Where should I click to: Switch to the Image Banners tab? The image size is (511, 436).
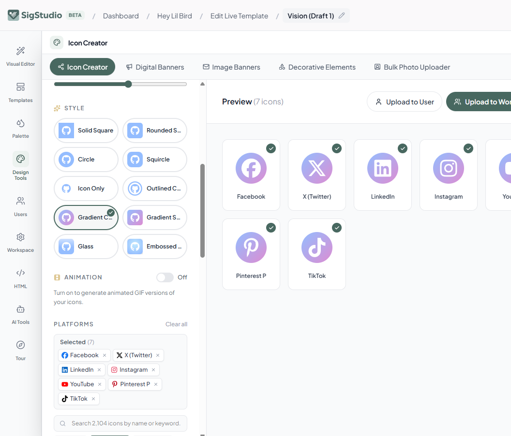[231, 67]
